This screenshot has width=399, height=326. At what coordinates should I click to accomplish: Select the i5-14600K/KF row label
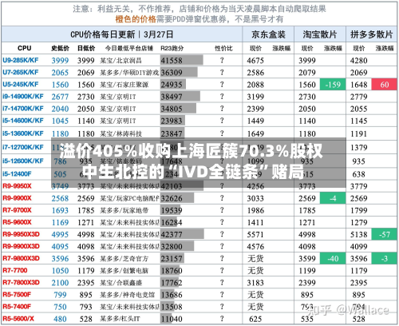pyautogui.click(x=23, y=121)
